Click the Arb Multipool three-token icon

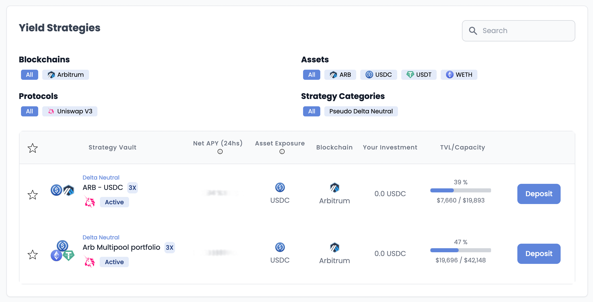pos(62,251)
